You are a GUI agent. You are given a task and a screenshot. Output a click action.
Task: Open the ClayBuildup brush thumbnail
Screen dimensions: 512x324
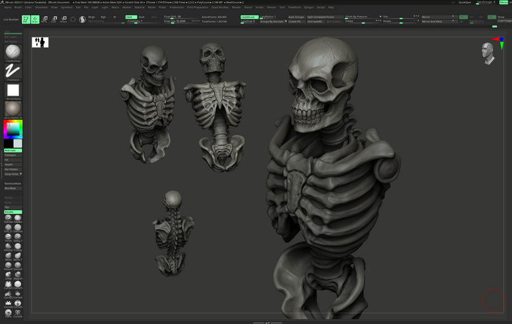12,51
